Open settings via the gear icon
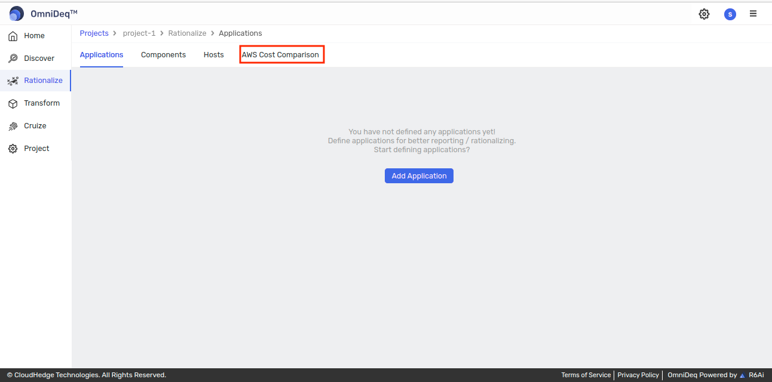The width and height of the screenshot is (772, 382). point(704,14)
